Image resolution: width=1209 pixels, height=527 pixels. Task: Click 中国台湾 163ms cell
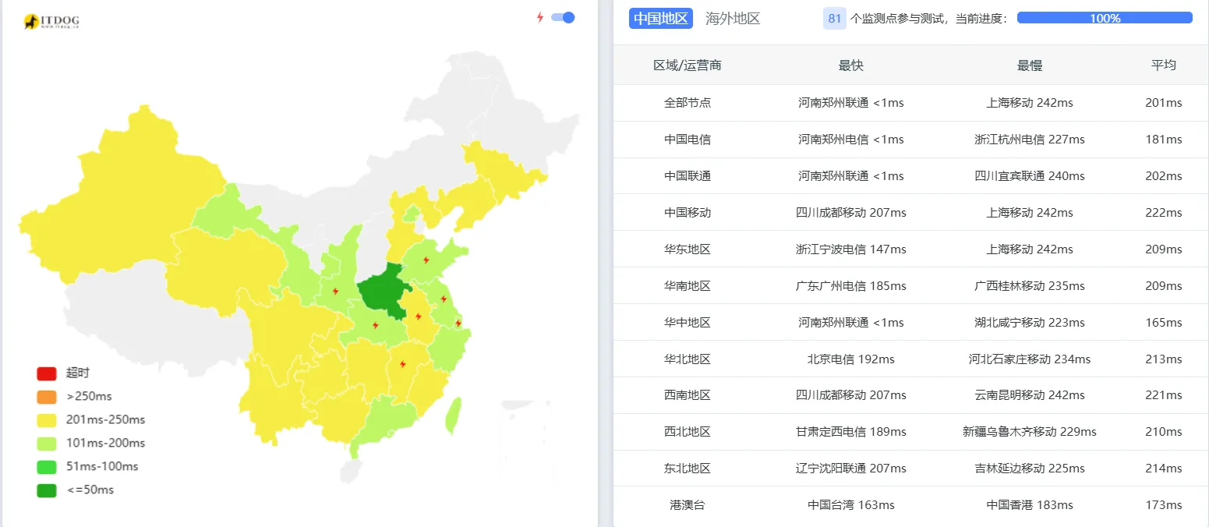[x=851, y=505]
